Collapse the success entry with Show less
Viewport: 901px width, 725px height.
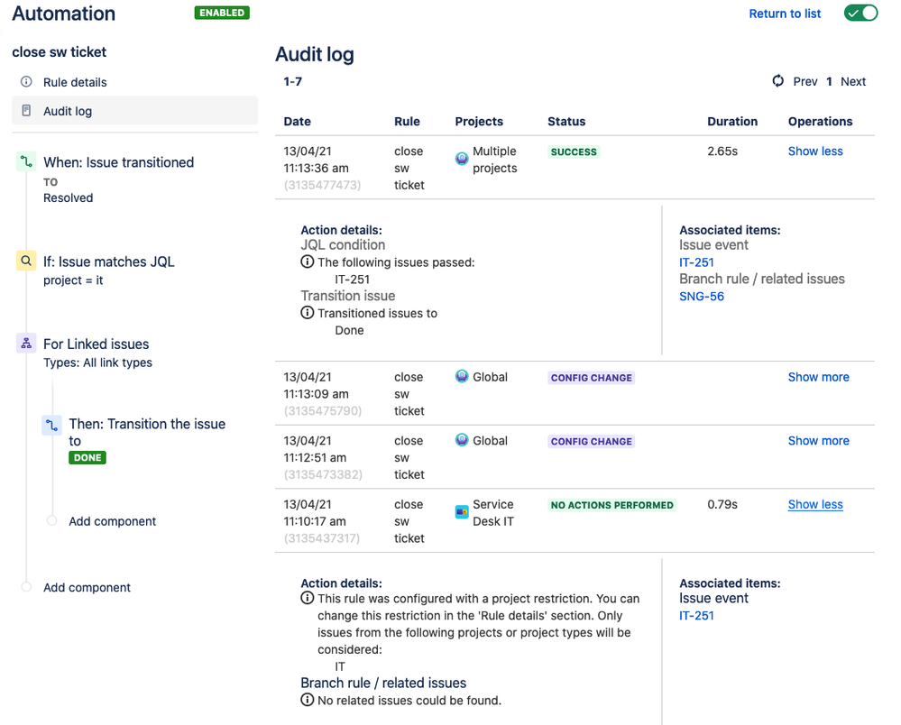coord(815,151)
